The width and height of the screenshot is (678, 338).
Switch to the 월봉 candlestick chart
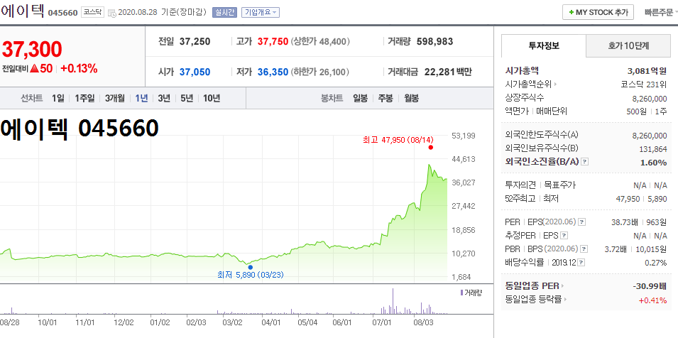pos(412,98)
